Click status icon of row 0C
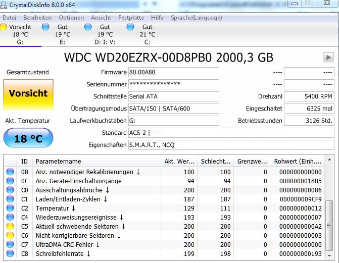 tap(10, 181)
